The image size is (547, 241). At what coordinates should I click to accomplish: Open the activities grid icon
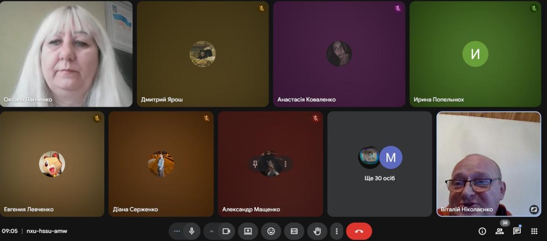[534, 231]
